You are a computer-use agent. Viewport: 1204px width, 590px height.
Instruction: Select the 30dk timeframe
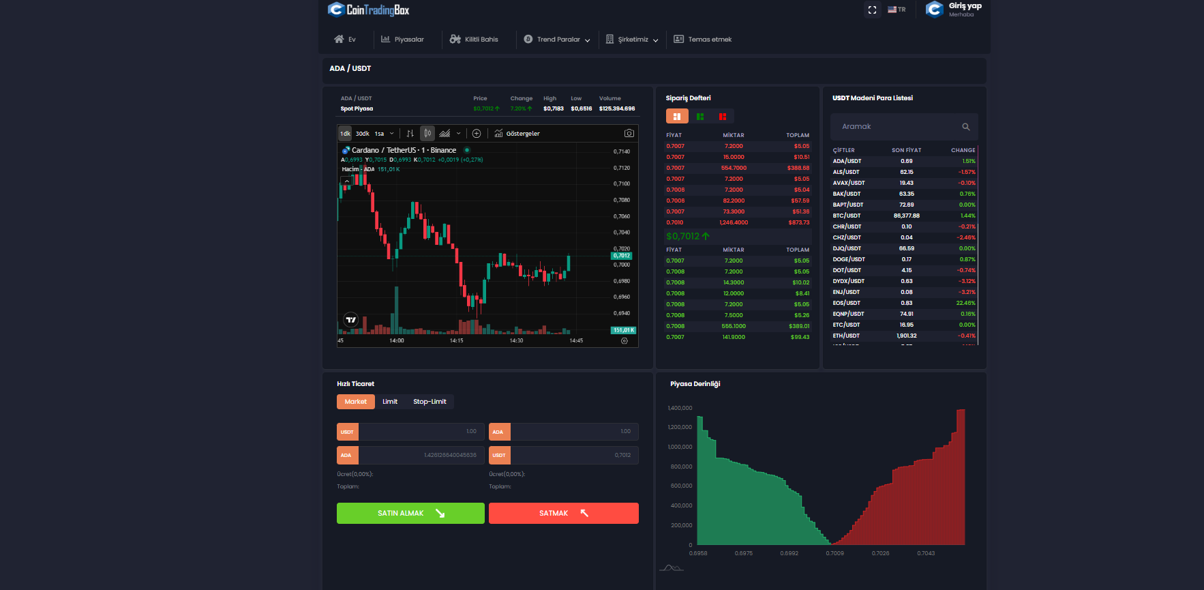pyautogui.click(x=363, y=134)
